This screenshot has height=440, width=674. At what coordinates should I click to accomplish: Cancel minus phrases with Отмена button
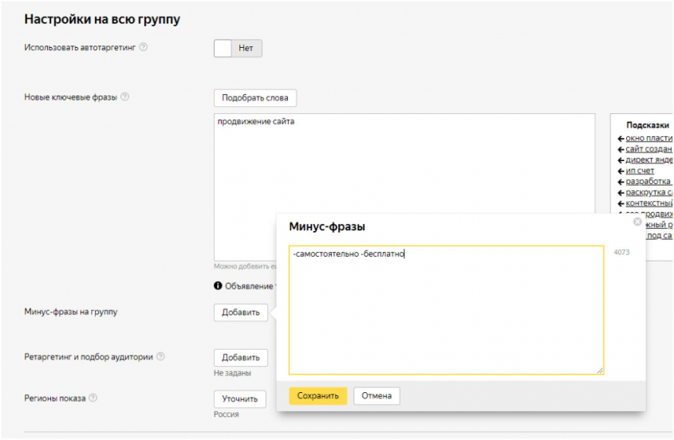coord(376,396)
